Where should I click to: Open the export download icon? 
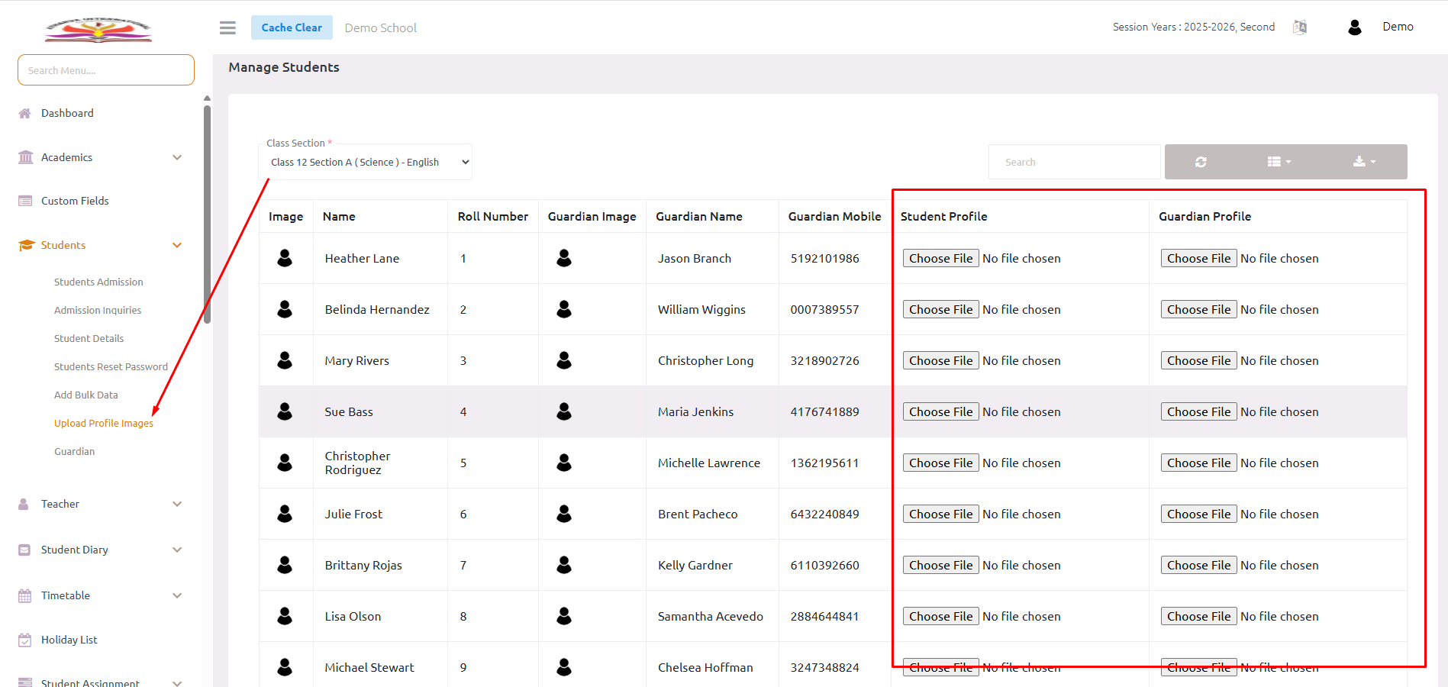pyautogui.click(x=1363, y=162)
